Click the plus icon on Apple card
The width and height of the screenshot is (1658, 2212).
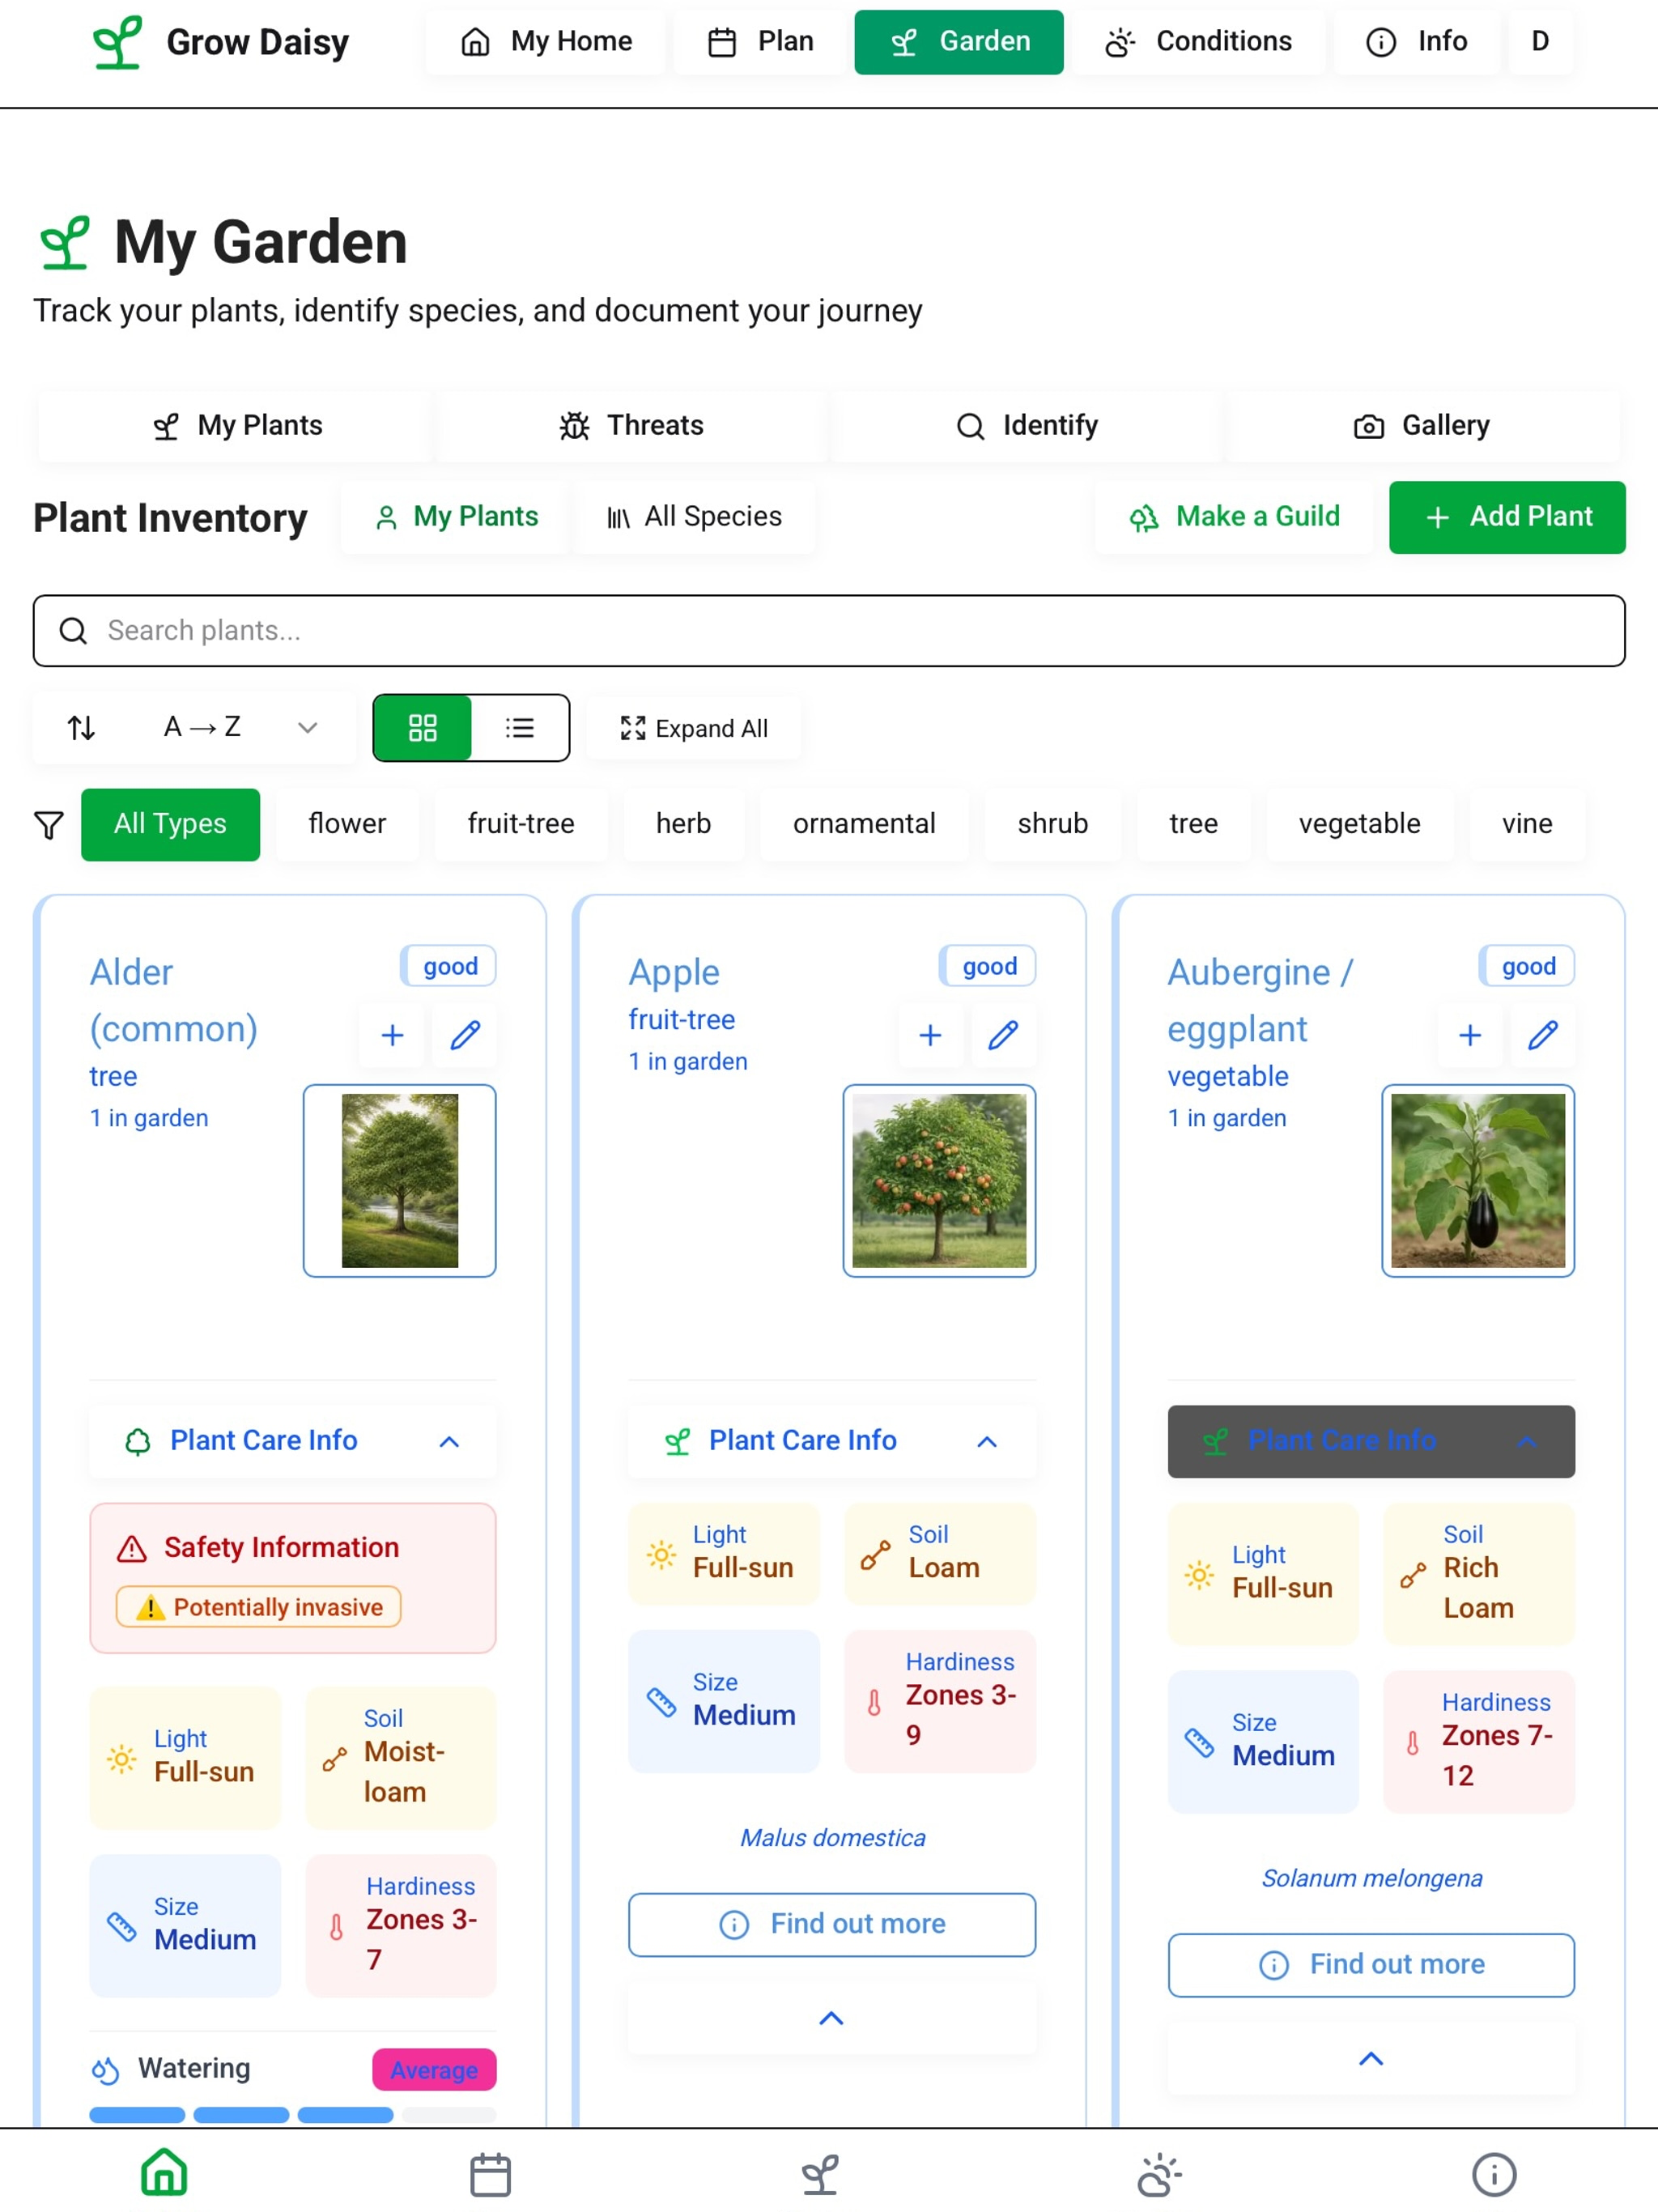(x=930, y=1036)
